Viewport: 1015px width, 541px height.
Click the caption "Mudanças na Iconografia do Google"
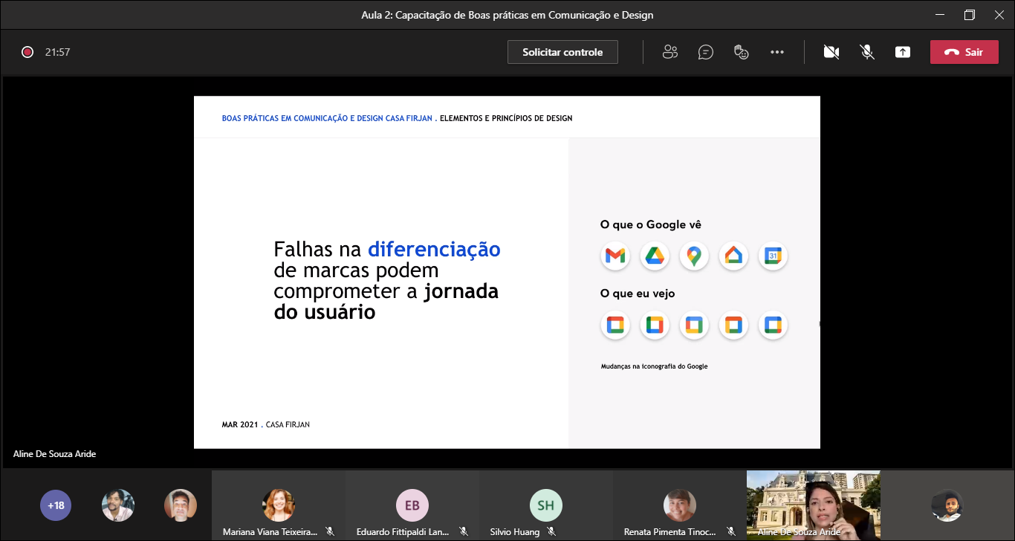click(x=655, y=366)
